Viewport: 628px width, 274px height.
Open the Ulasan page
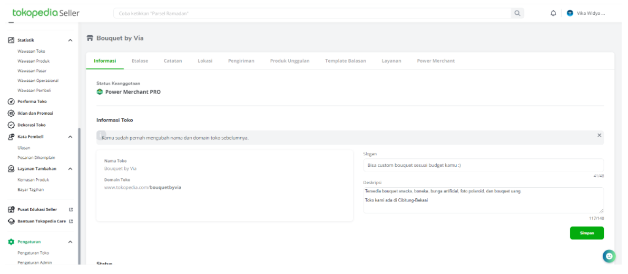24,148
